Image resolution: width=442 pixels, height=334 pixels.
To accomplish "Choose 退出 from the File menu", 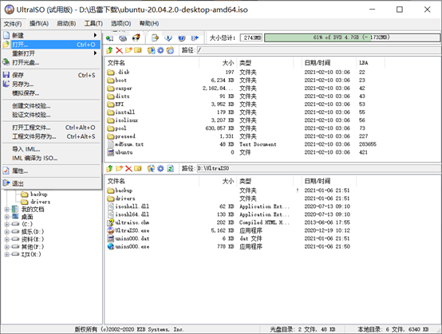I will pos(51,183).
